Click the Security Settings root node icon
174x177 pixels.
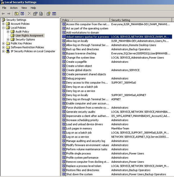[x=3, y=20]
